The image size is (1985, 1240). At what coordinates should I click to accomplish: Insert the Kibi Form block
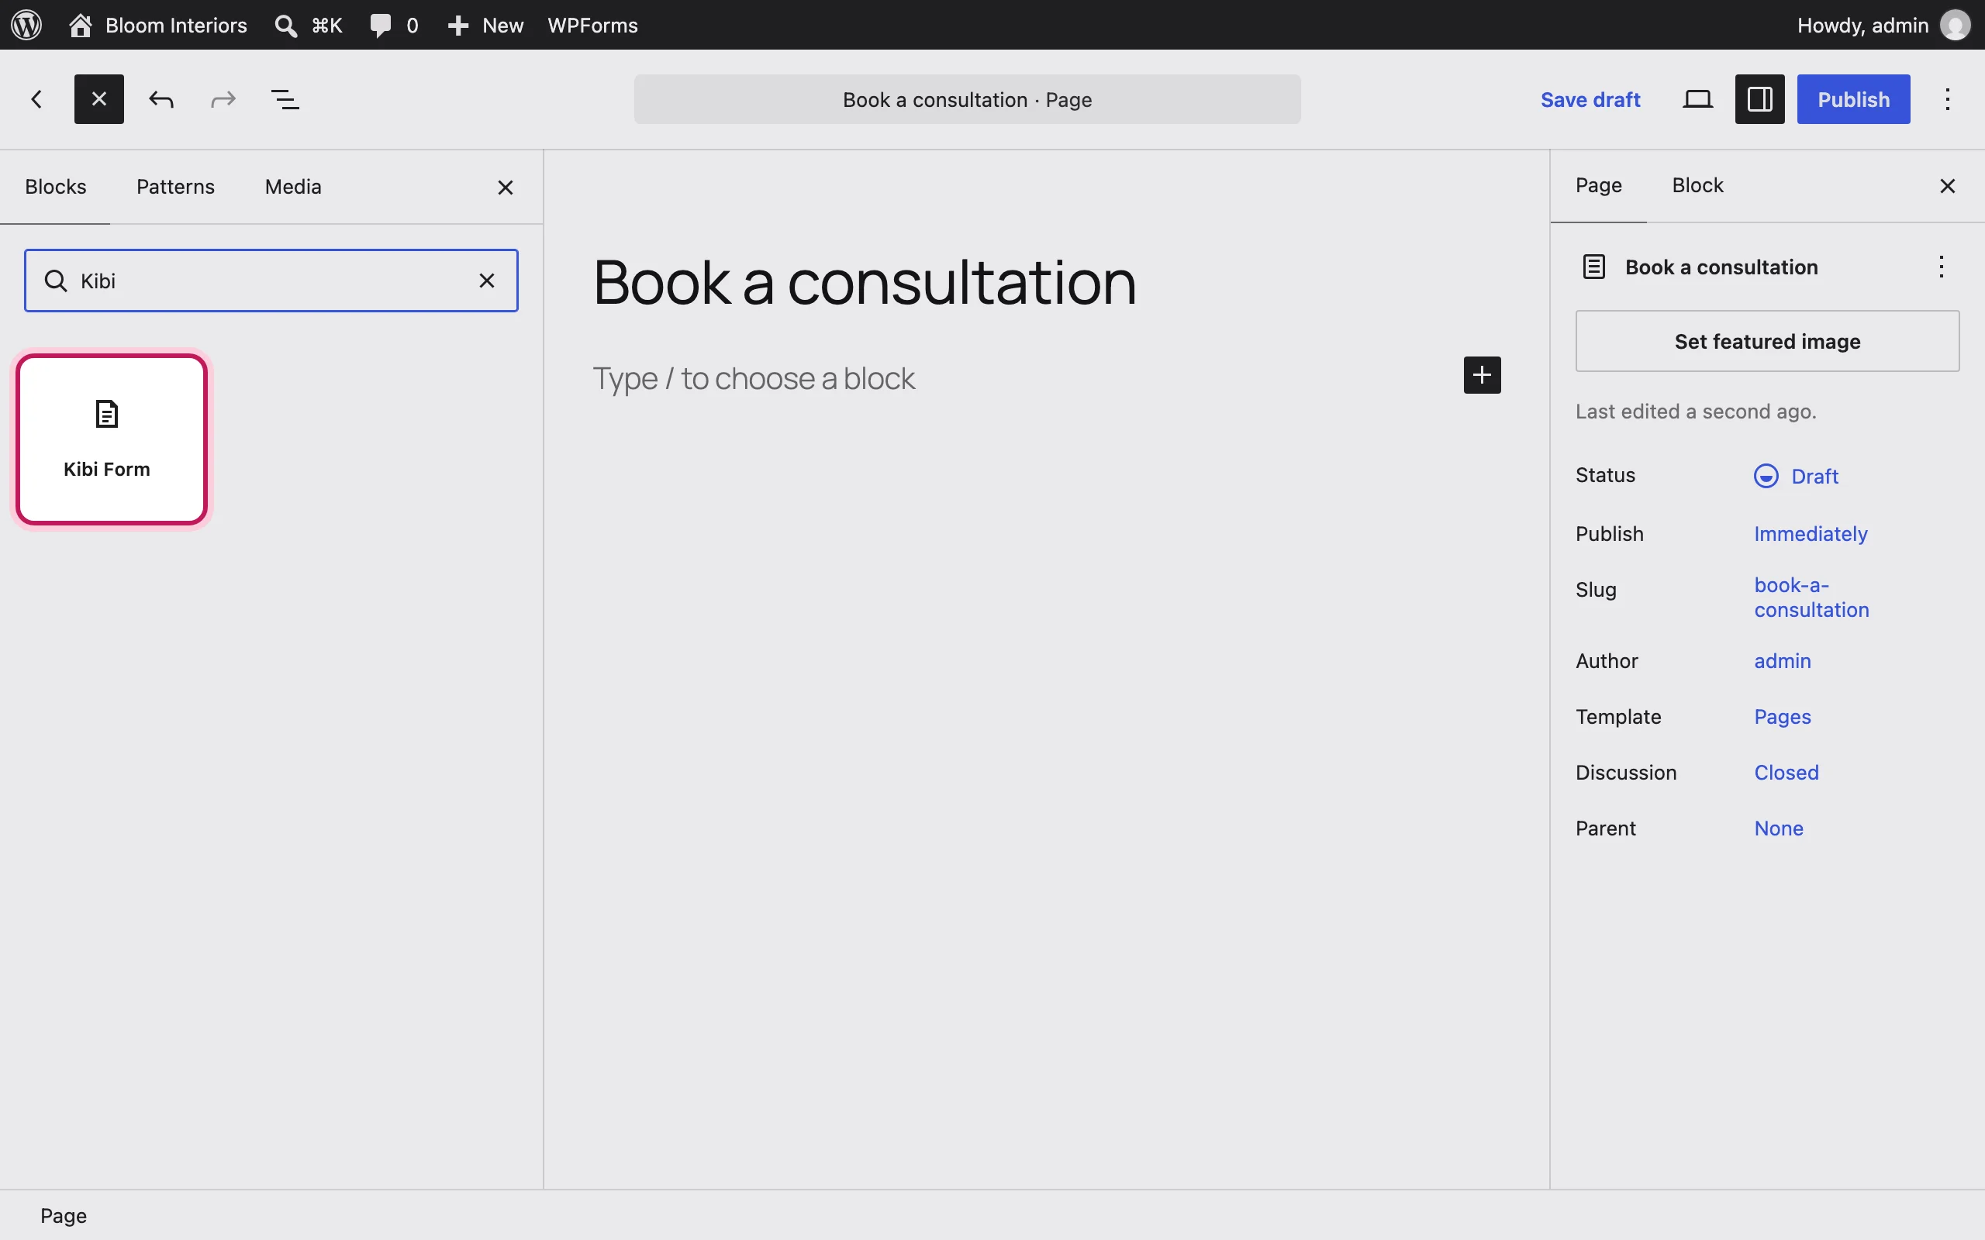(x=112, y=439)
